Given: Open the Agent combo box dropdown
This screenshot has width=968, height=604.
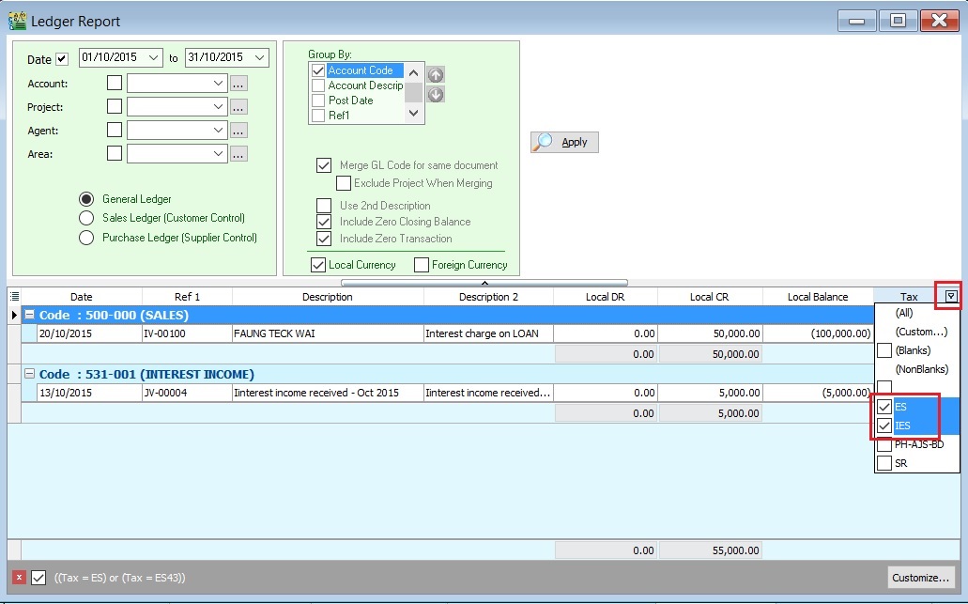Looking at the screenshot, I should [x=219, y=131].
